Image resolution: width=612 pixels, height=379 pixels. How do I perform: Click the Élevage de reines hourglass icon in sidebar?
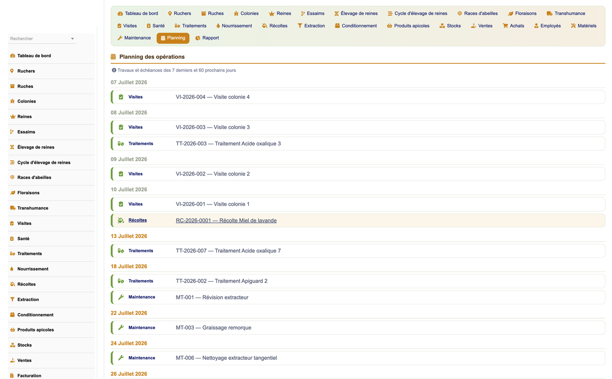(x=12, y=147)
